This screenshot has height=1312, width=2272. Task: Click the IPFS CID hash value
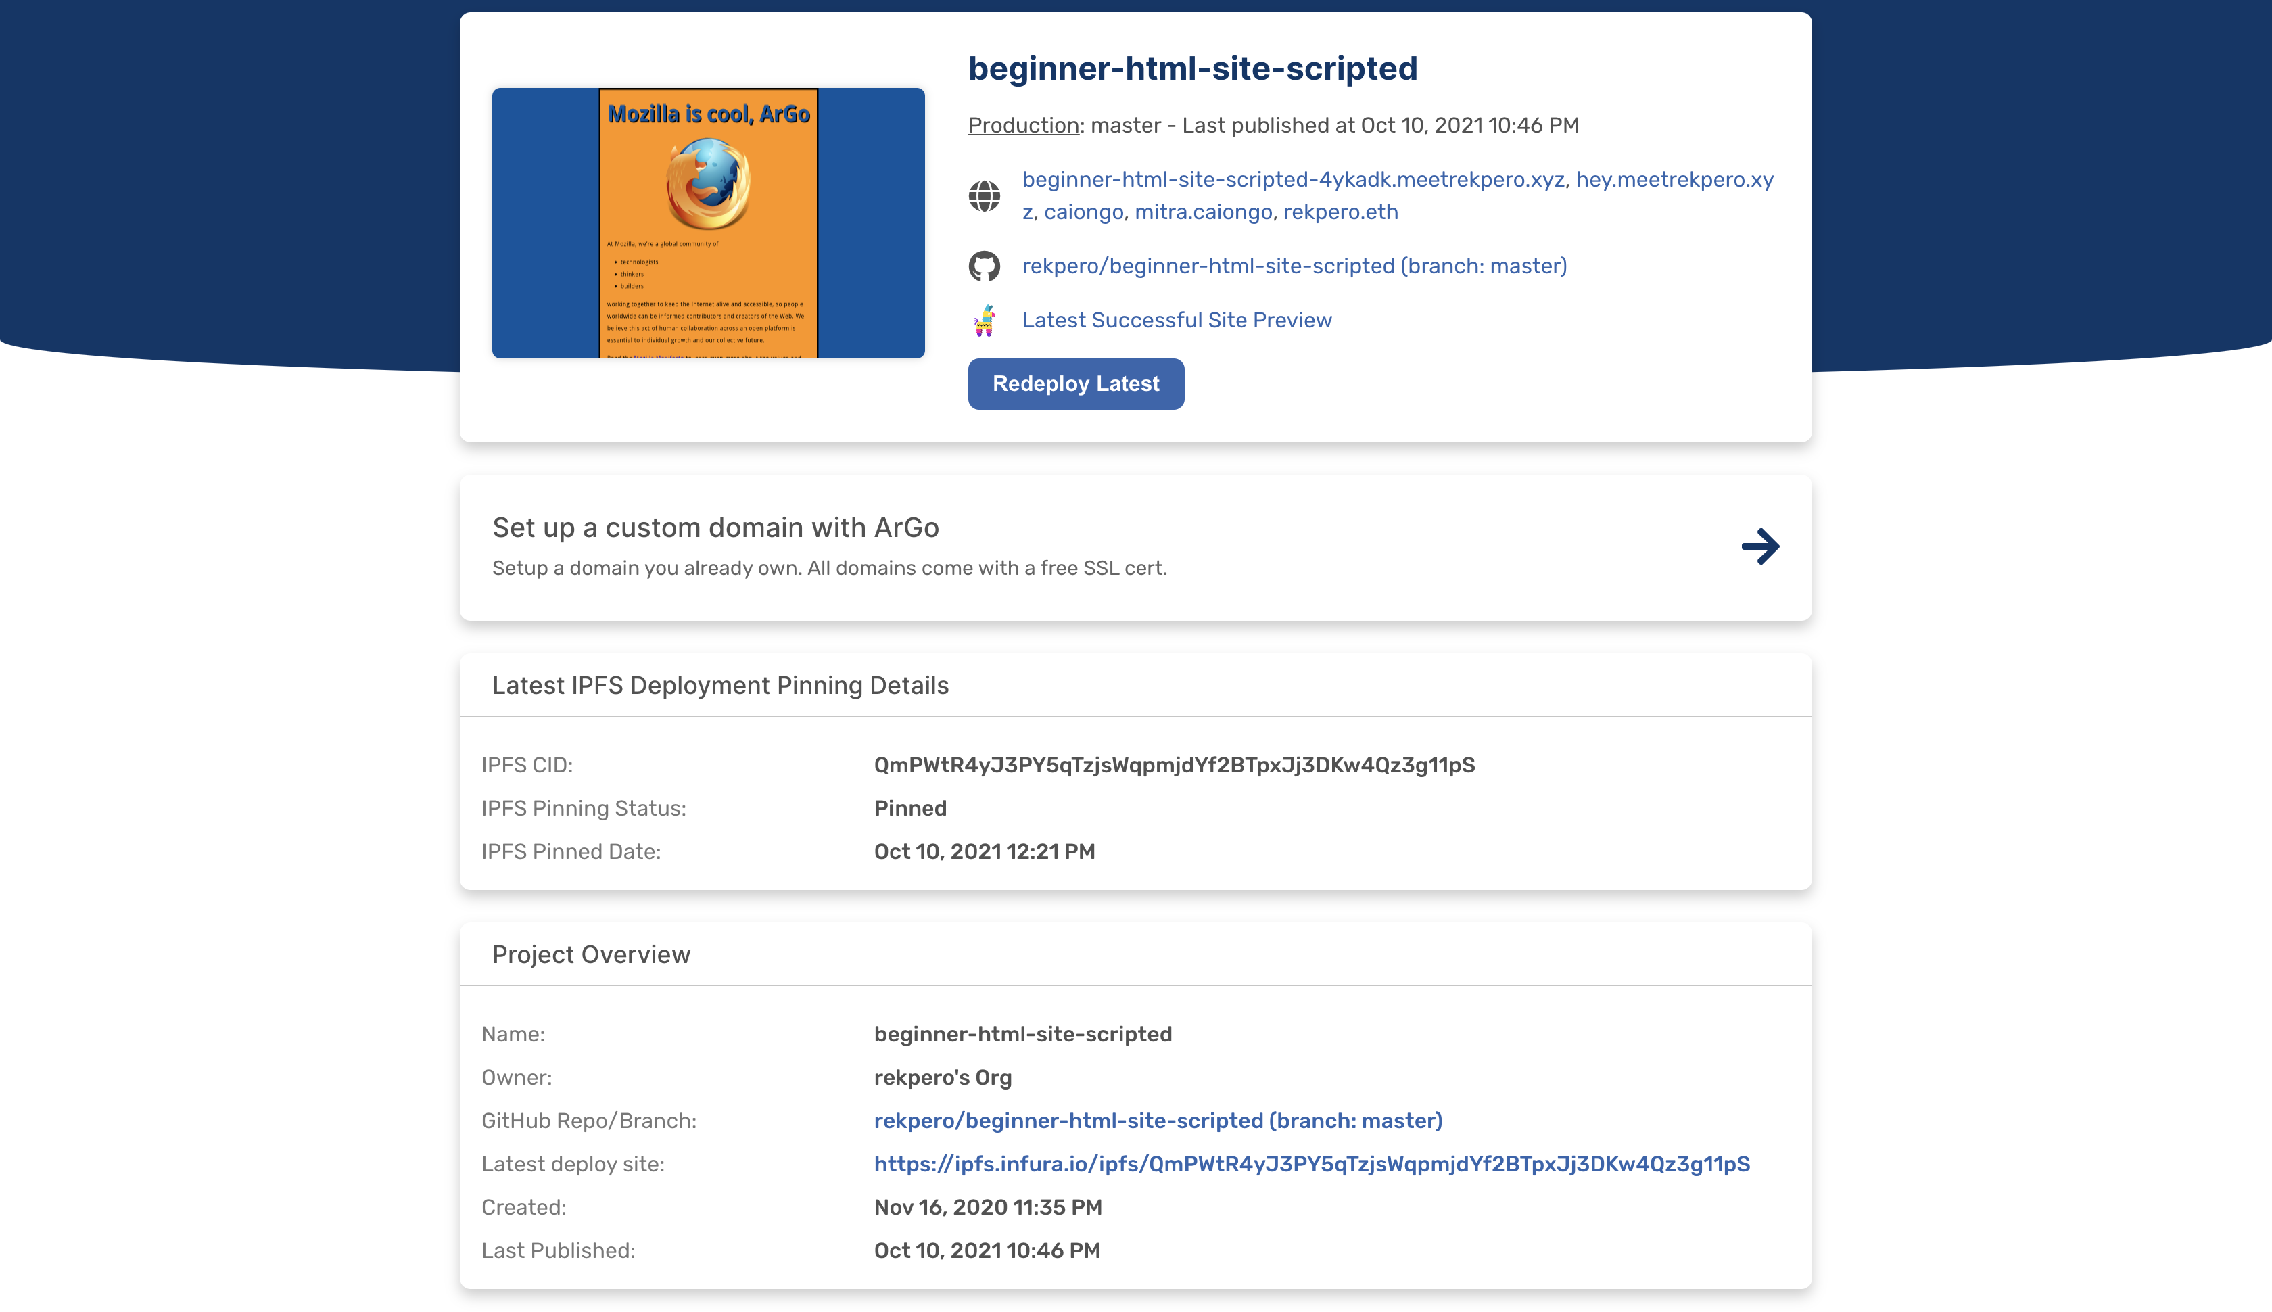point(1174,765)
